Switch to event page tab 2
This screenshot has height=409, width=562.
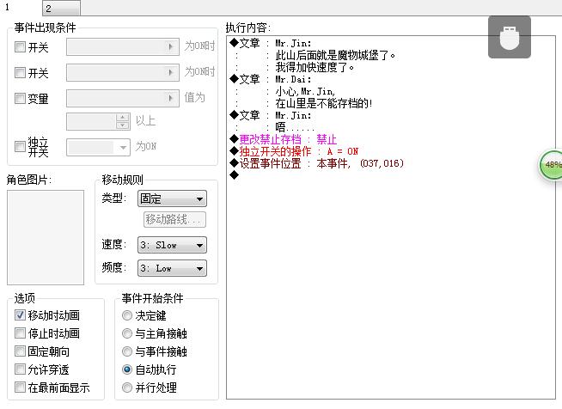tap(61, 9)
